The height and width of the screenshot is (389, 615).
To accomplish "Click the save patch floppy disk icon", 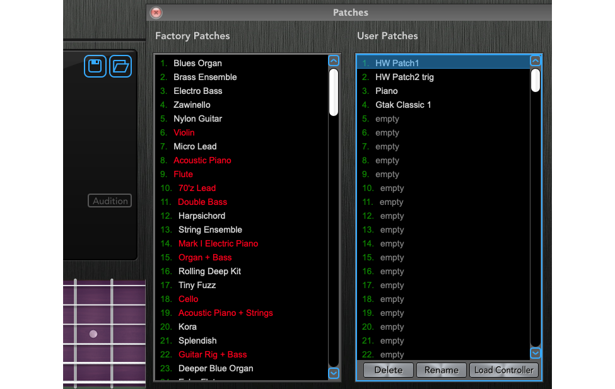I will point(95,66).
